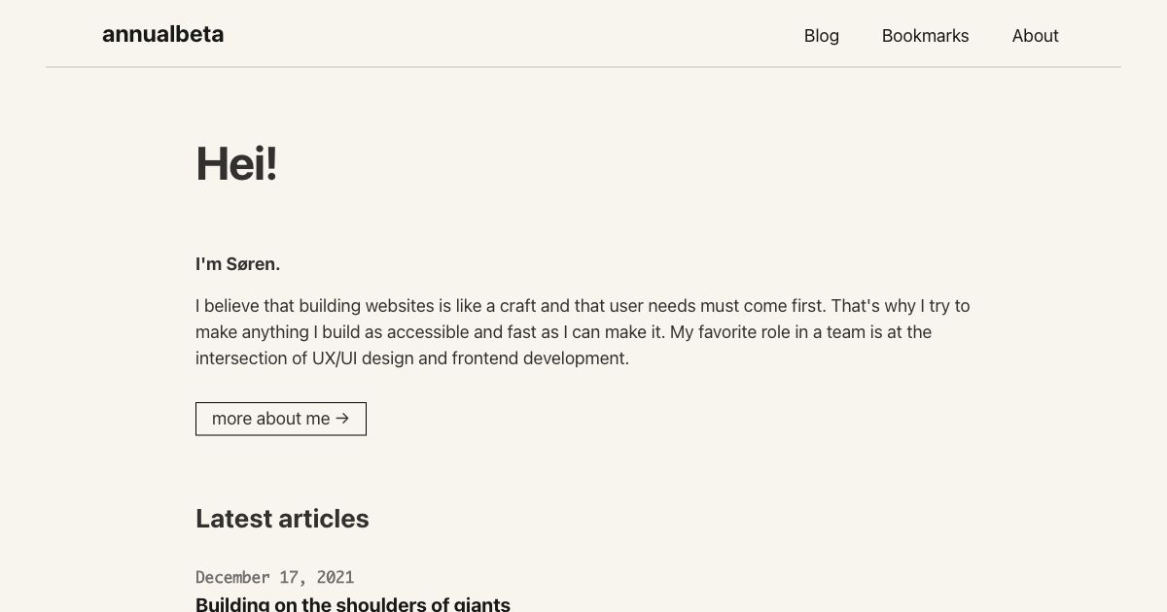Click the horizontal divider under the header
Image resolution: width=1167 pixels, height=612 pixels.
[x=583, y=67]
